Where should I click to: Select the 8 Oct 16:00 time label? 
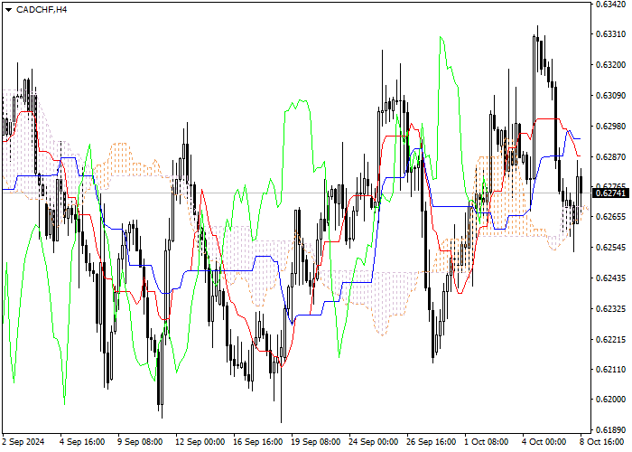pos(602,441)
